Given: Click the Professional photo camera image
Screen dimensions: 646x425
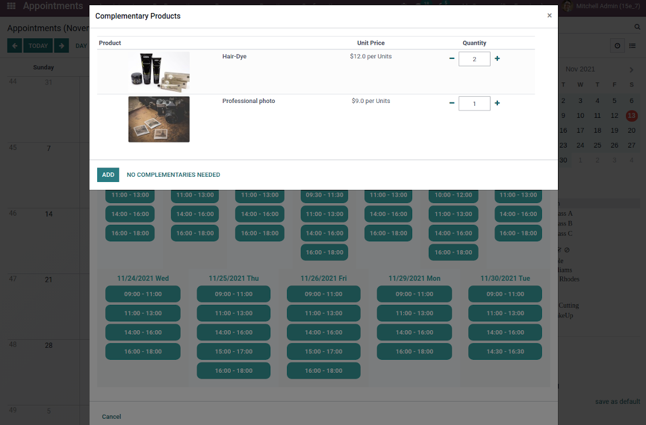Looking at the screenshot, I should click(159, 119).
